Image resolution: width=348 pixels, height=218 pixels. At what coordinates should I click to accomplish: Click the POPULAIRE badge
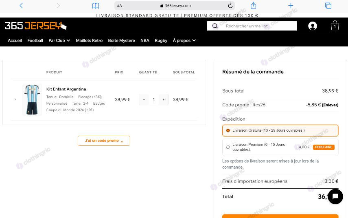(324, 147)
